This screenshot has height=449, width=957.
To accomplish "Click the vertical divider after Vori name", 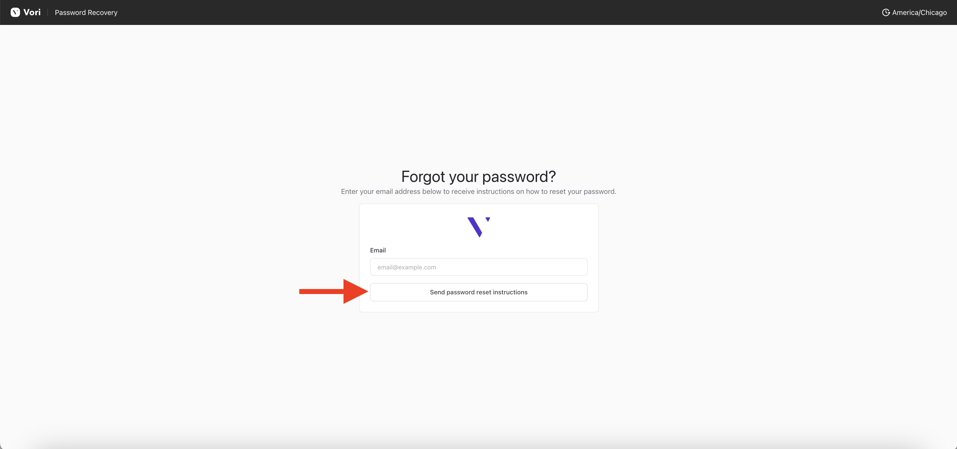I will coord(48,13).
